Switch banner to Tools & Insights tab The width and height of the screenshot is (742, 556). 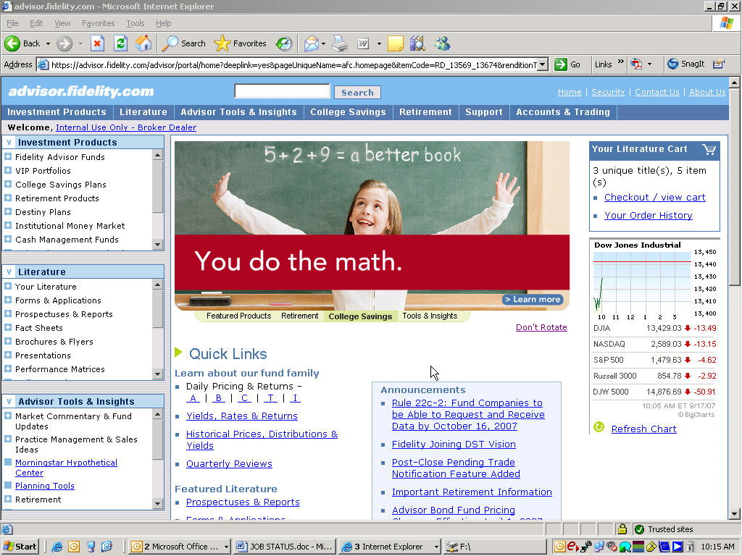click(430, 316)
